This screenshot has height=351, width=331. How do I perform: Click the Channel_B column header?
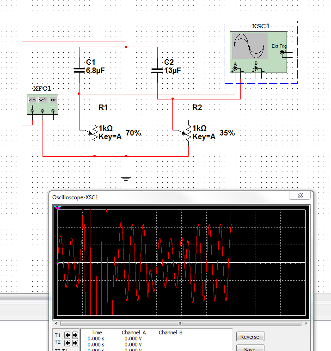tap(171, 333)
